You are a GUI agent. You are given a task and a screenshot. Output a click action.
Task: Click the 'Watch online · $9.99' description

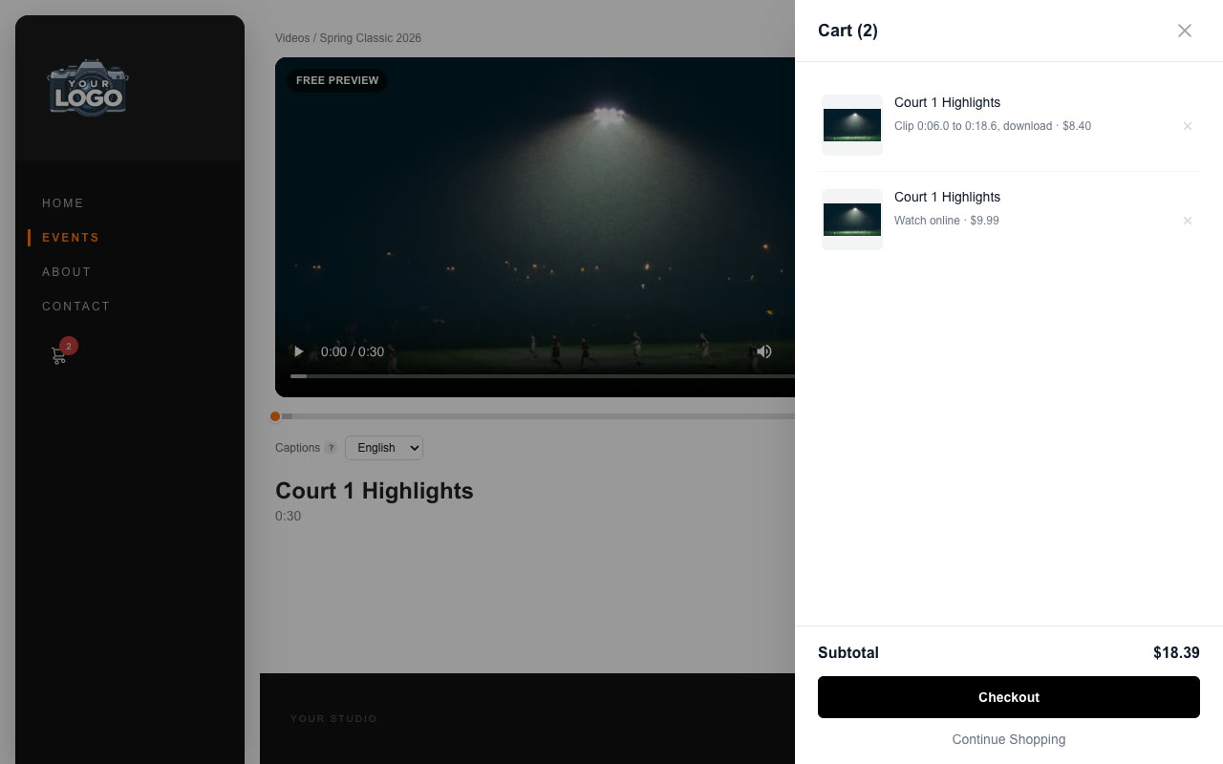[946, 221]
